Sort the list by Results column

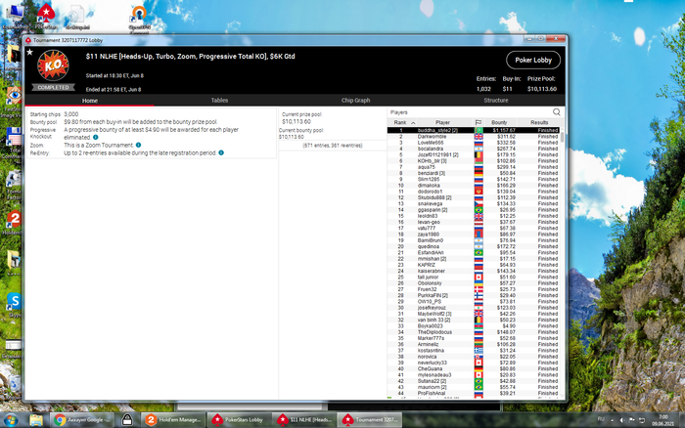539,122
